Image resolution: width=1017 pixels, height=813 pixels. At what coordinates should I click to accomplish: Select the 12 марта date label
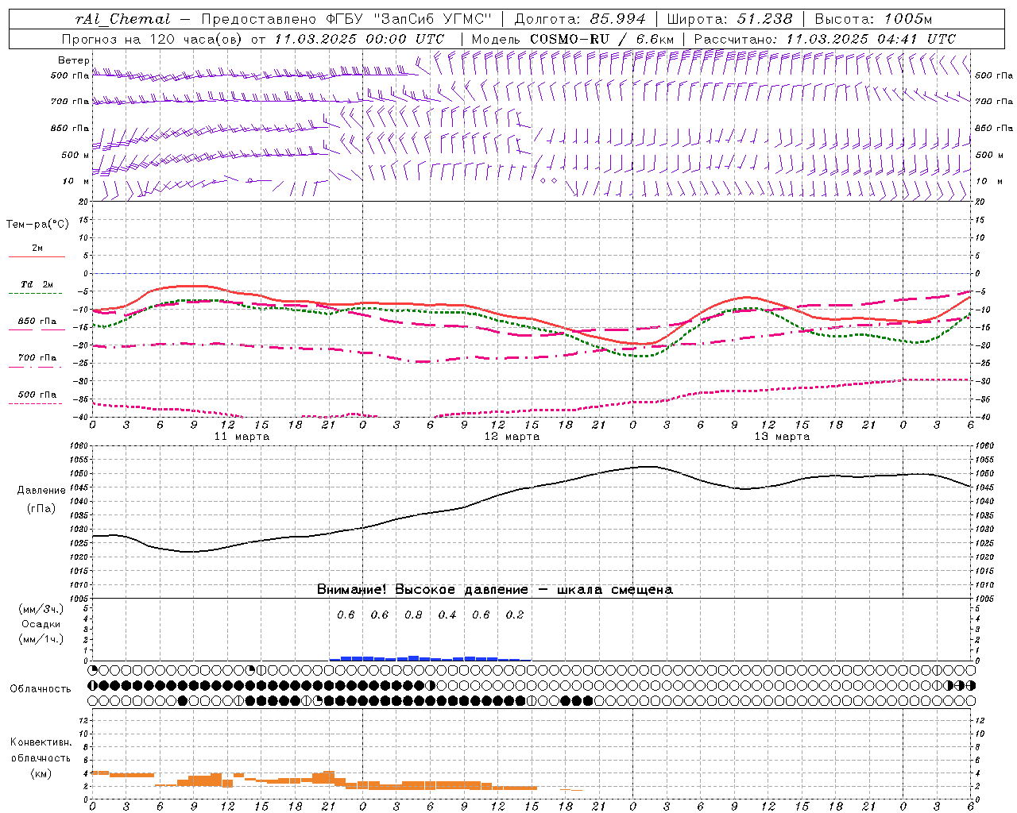(x=512, y=437)
